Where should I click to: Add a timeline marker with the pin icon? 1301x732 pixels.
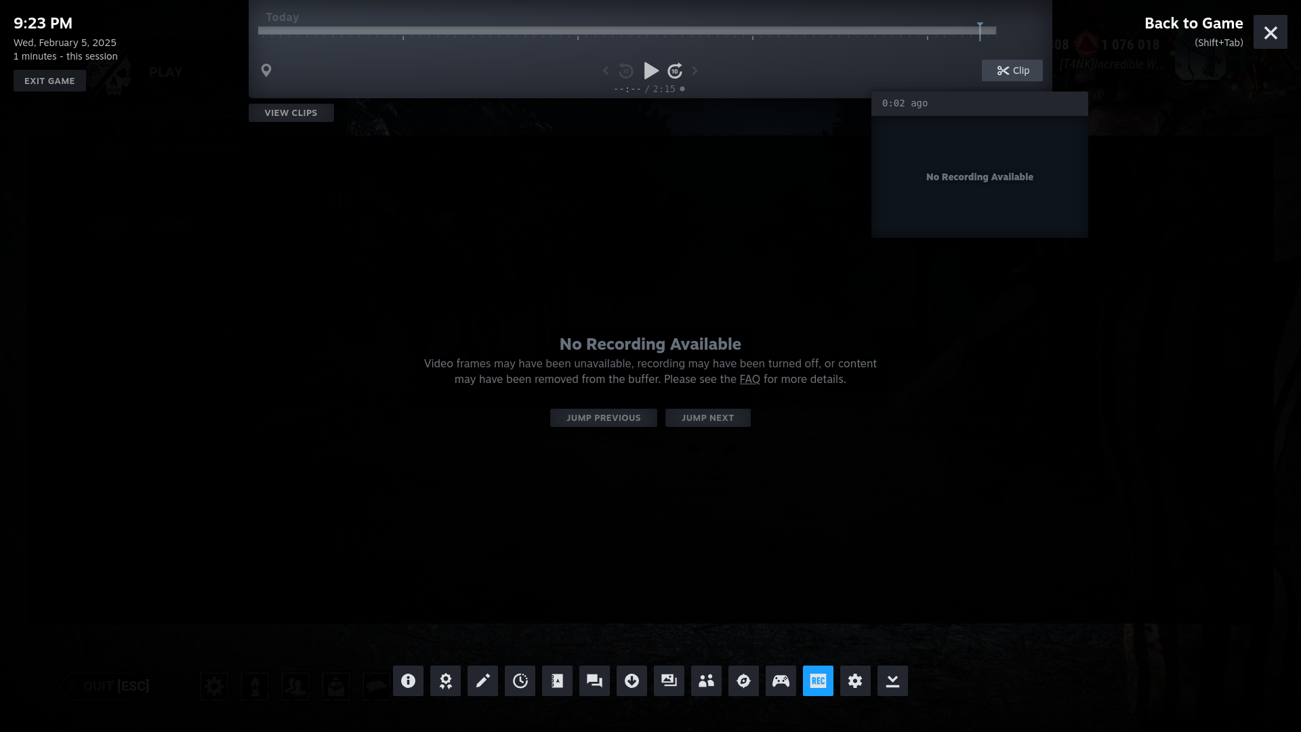click(x=266, y=70)
